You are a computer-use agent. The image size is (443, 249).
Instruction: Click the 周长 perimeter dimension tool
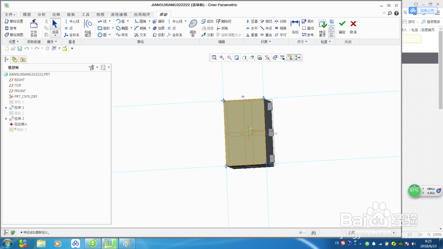[308, 21]
